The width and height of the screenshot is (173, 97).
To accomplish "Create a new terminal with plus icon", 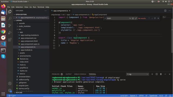I will [152, 74].
